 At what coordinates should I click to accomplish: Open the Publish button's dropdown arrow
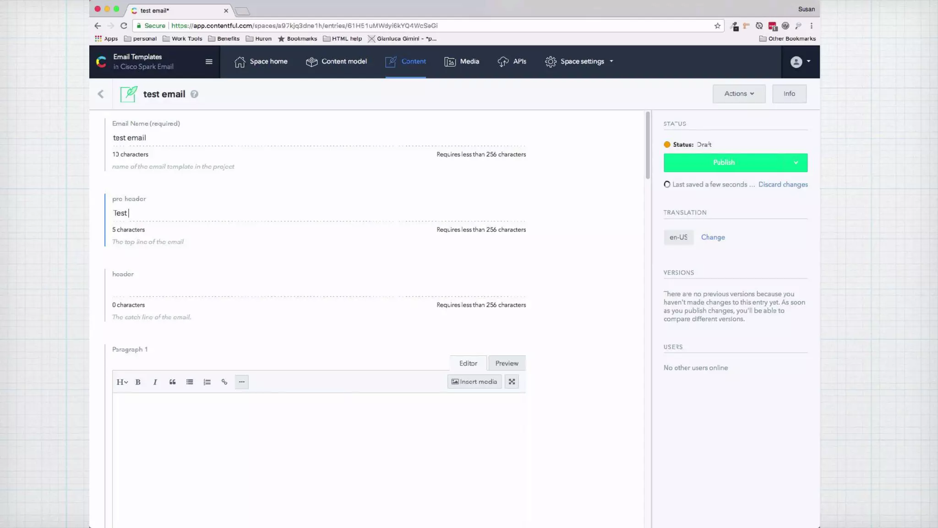tap(796, 163)
